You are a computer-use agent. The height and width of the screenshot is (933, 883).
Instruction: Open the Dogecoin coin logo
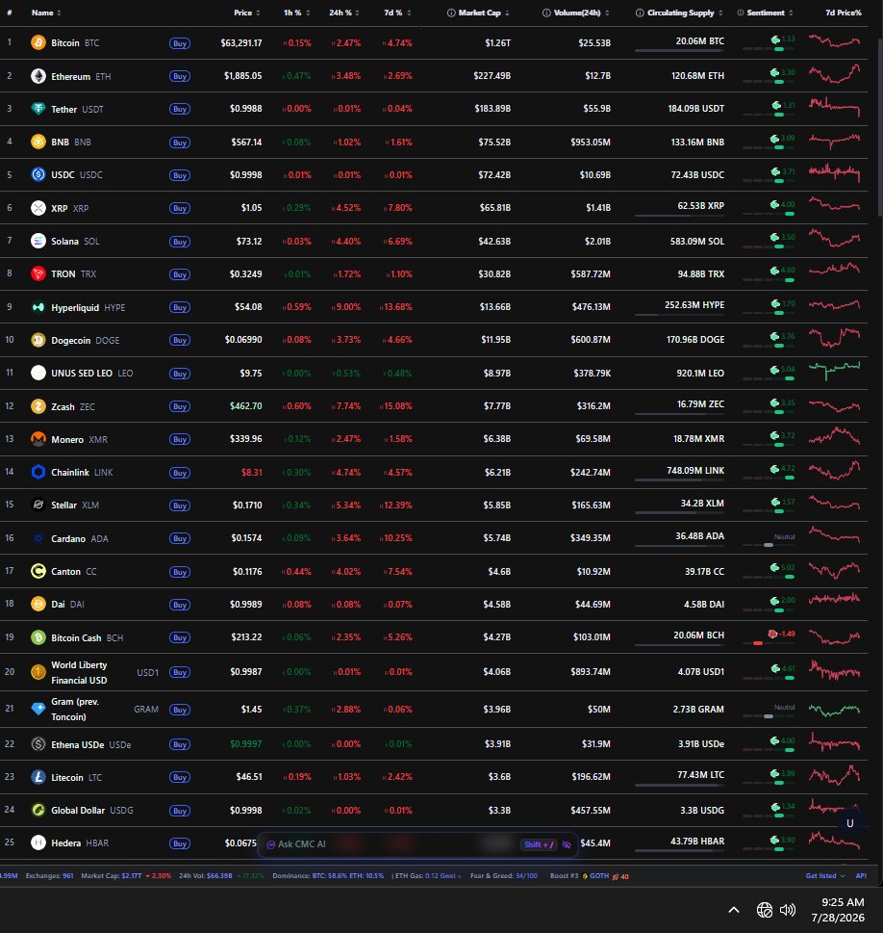point(38,340)
